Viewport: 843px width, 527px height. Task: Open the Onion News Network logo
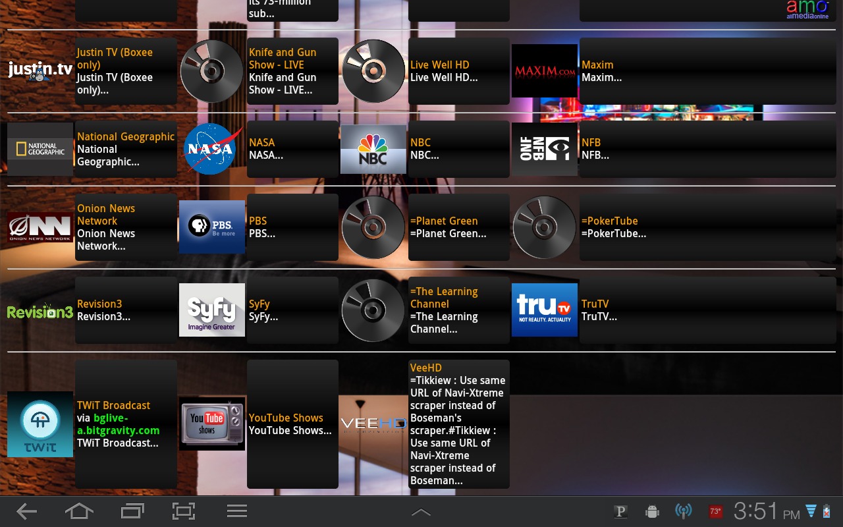point(40,227)
